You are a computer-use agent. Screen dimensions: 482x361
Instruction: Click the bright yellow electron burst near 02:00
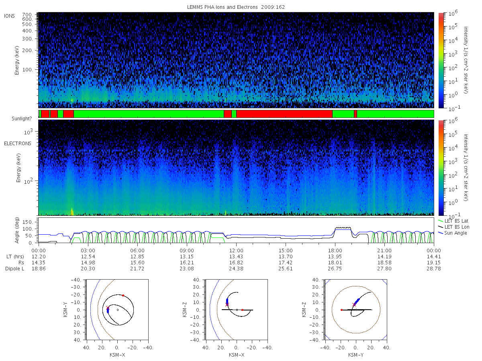click(x=72, y=211)
